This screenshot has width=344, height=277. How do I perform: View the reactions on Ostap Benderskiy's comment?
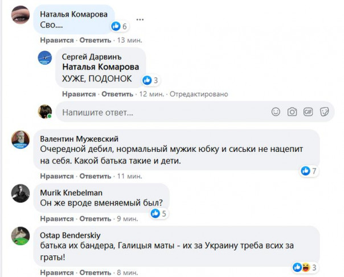305,267
